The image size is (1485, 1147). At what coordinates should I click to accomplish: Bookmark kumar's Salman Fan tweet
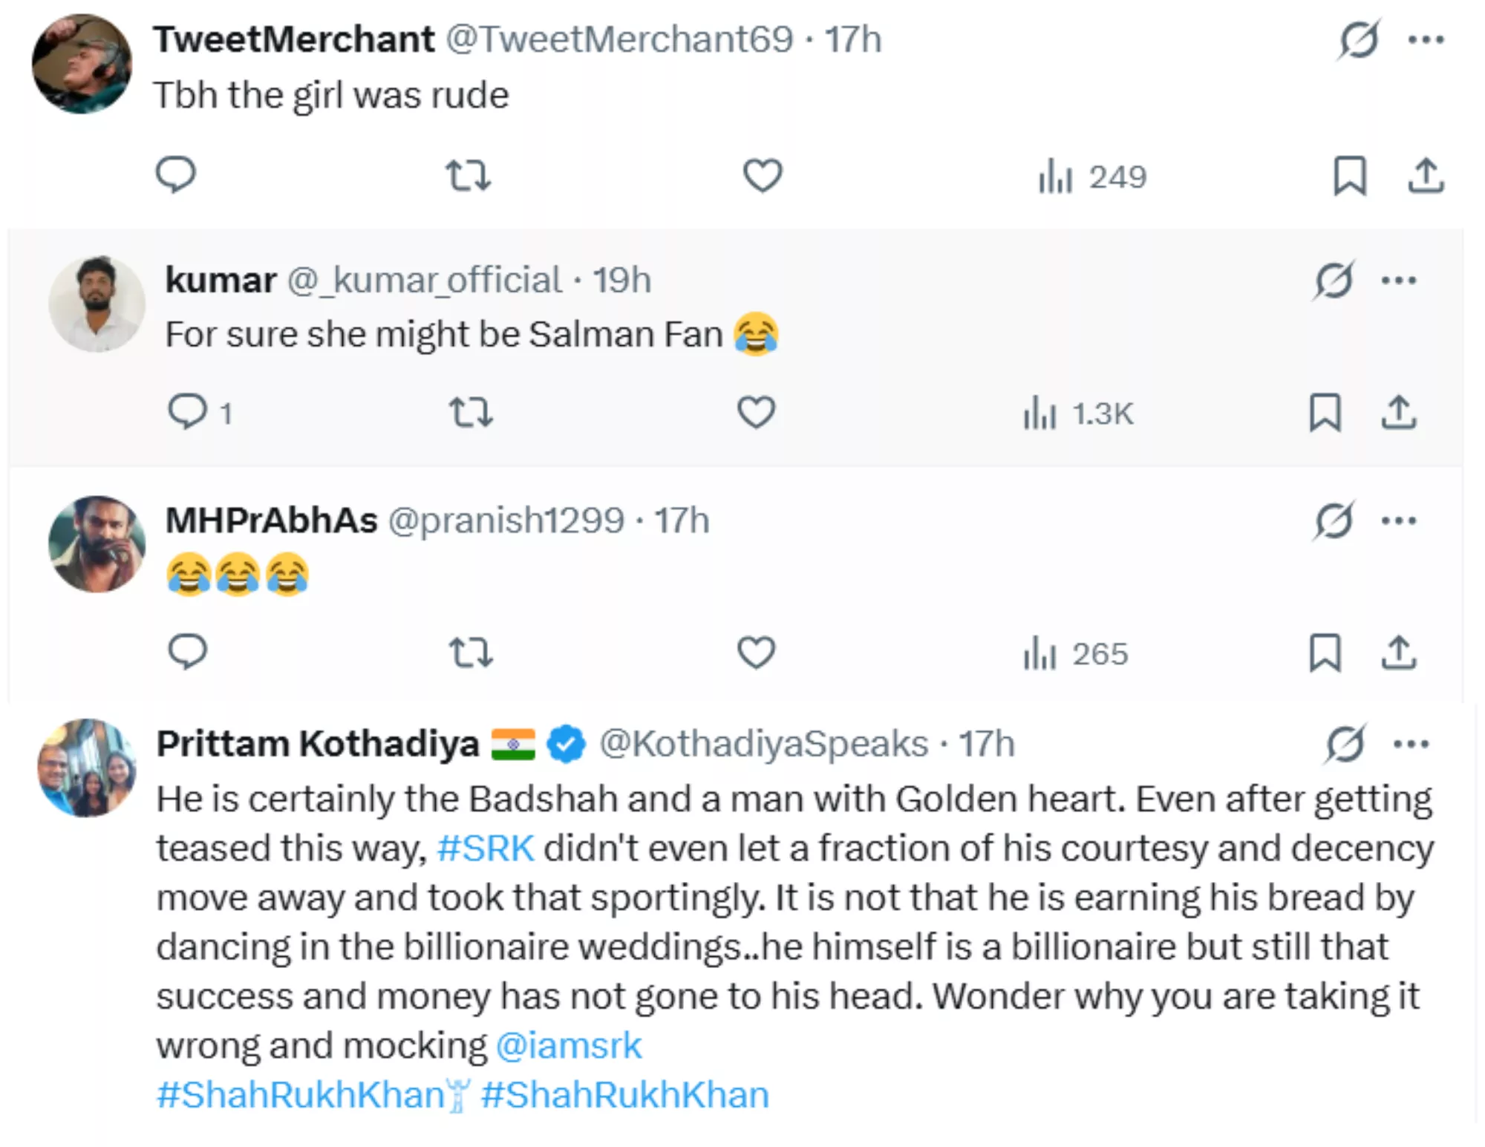pyautogui.click(x=1325, y=413)
